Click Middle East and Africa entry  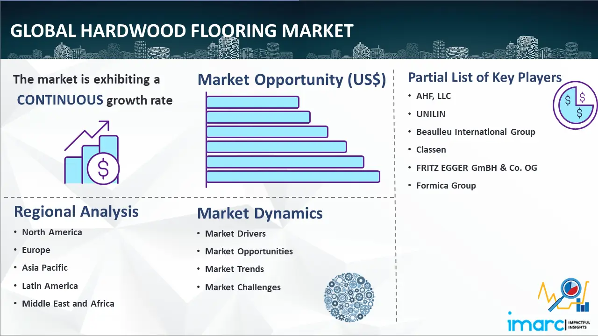pos(68,304)
